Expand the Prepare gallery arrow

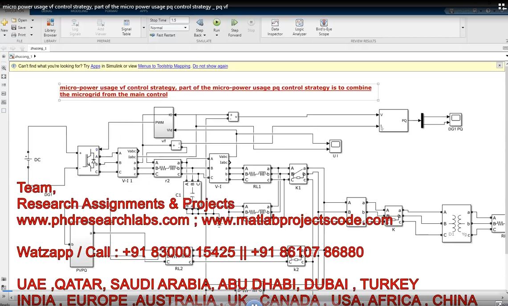(143, 28)
